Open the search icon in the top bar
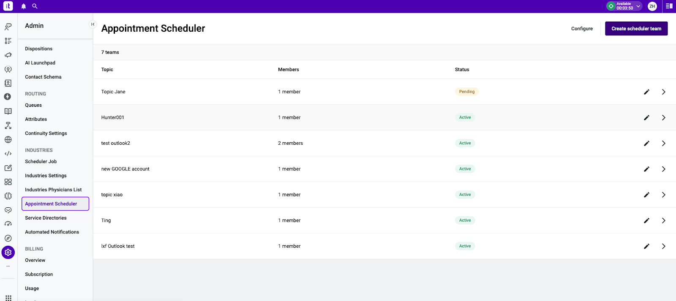The width and height of the screenshot is (676, 301). (x=35, y=6)
